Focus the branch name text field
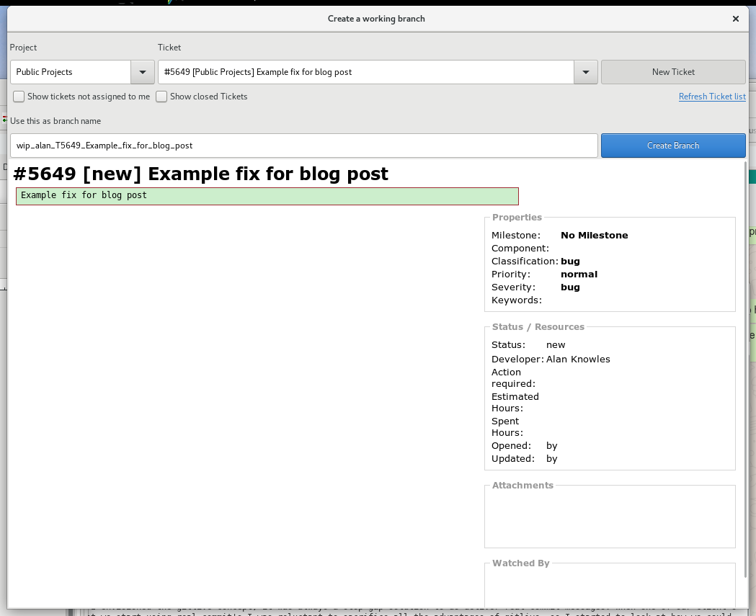 click(303, 146)
